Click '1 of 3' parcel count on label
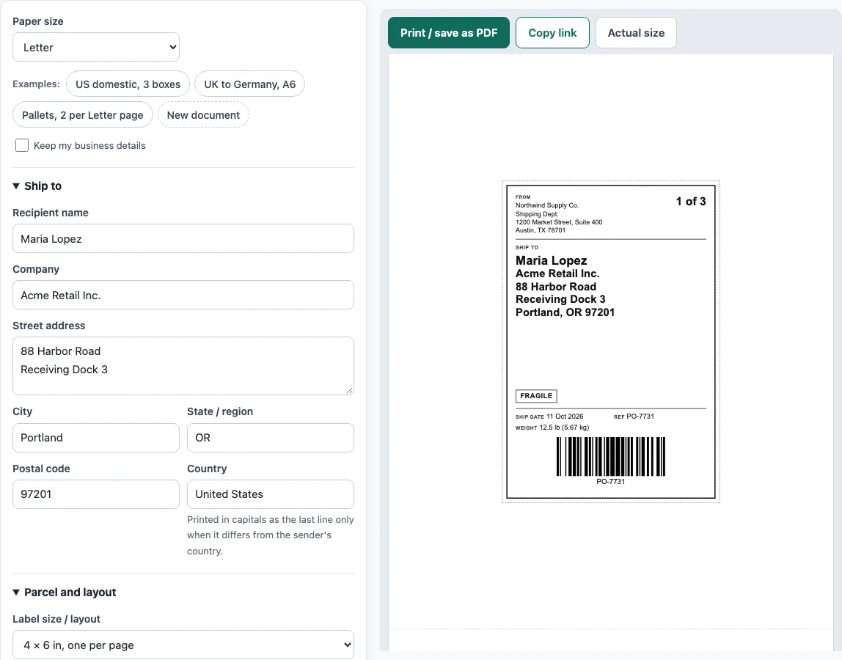Viewport: 842px width, 660px height. click(x=691, y=202)
